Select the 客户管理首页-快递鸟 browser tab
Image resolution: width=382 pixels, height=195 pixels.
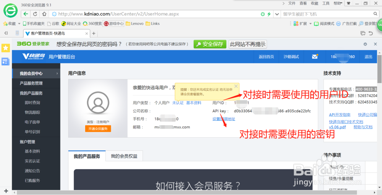56,33
